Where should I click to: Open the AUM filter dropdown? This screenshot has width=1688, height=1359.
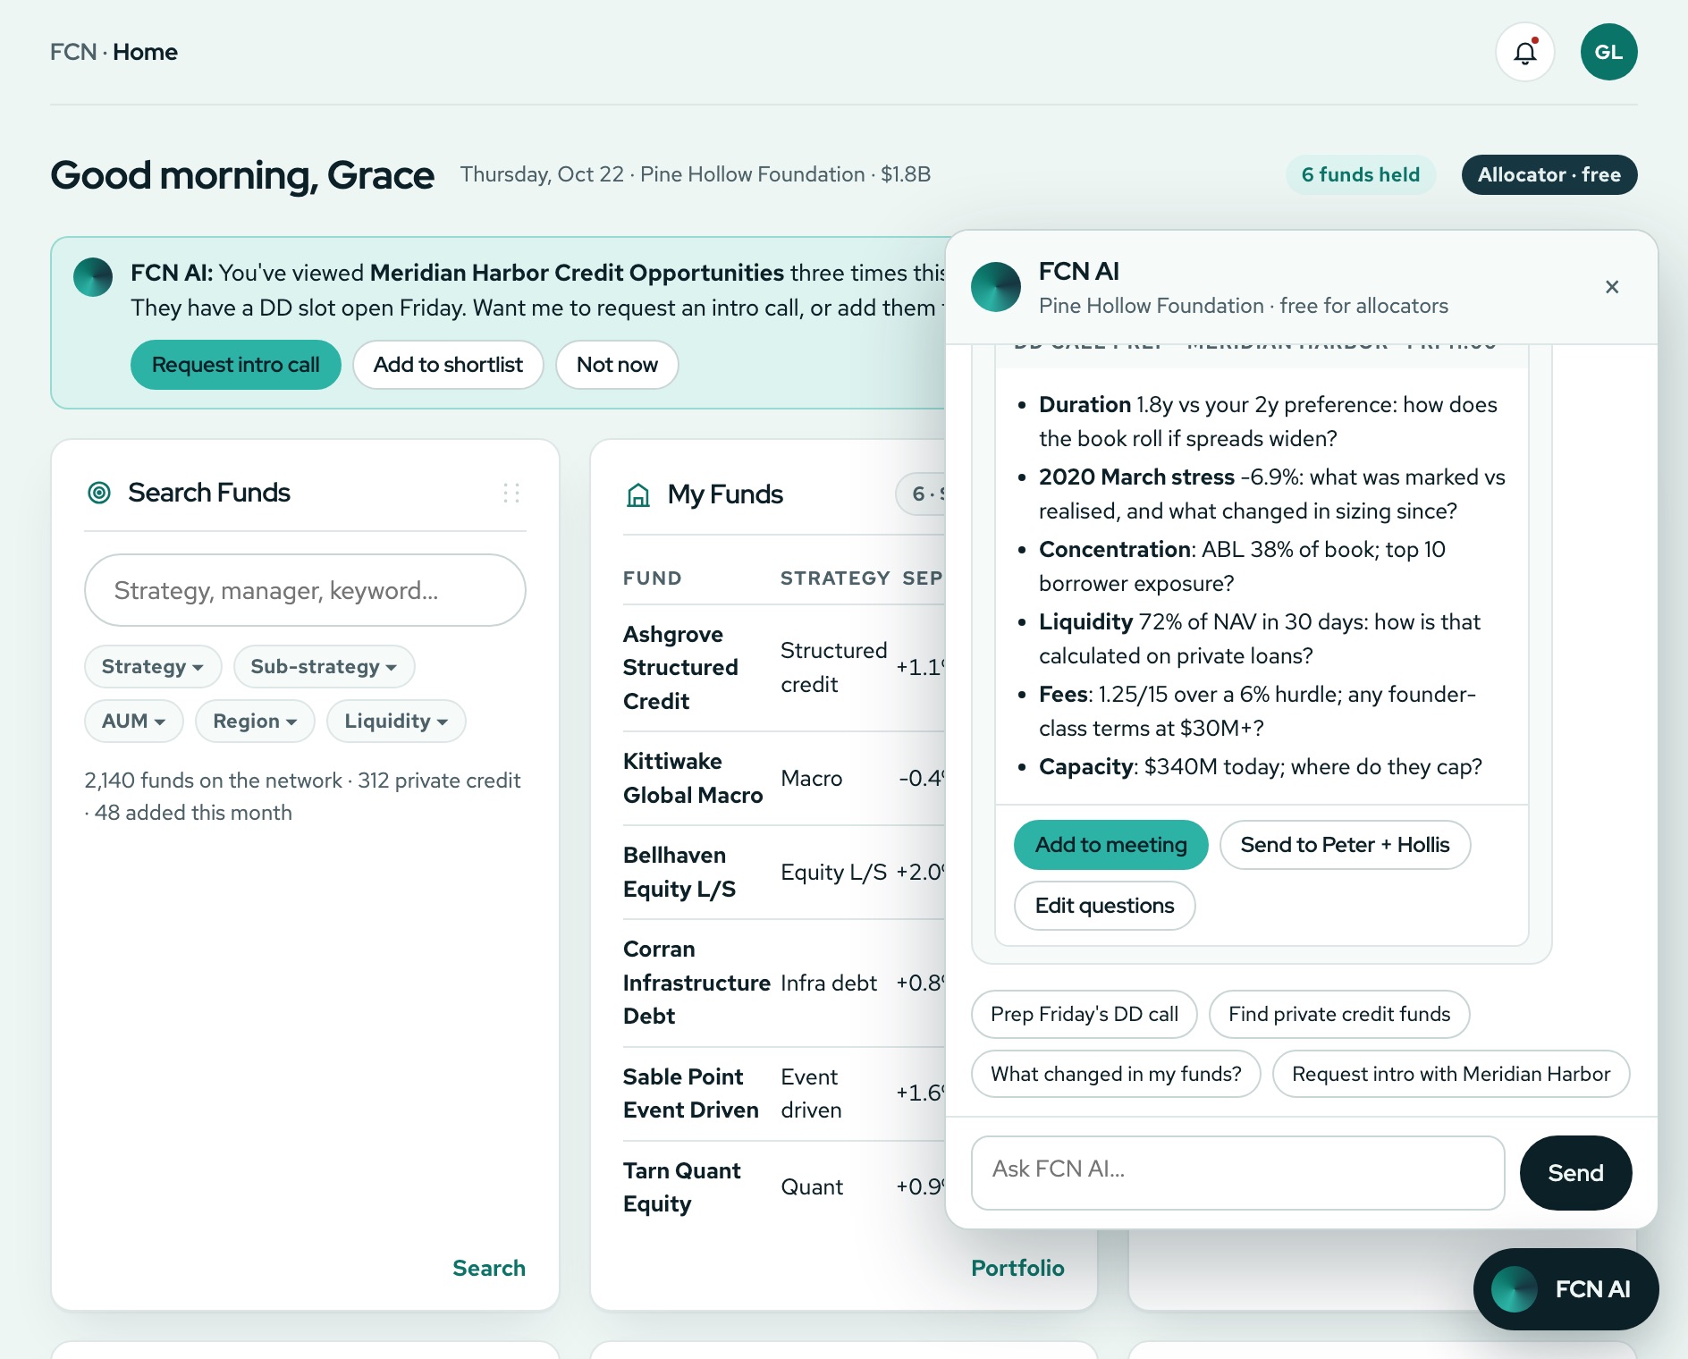tap(134, 722)
